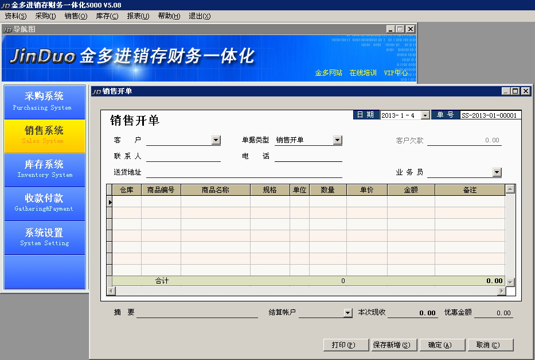This screenshot has height=360, width=535.
Task: Open the 库存(C) menu
Action: 107,16
